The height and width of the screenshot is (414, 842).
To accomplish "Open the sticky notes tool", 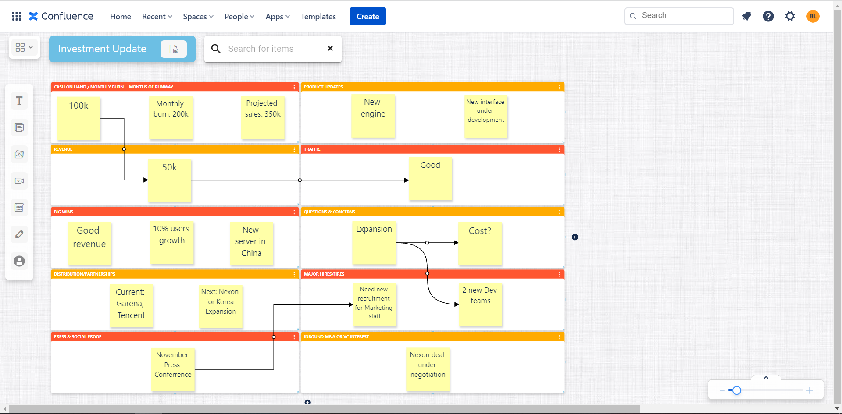I will coord(19,127).
